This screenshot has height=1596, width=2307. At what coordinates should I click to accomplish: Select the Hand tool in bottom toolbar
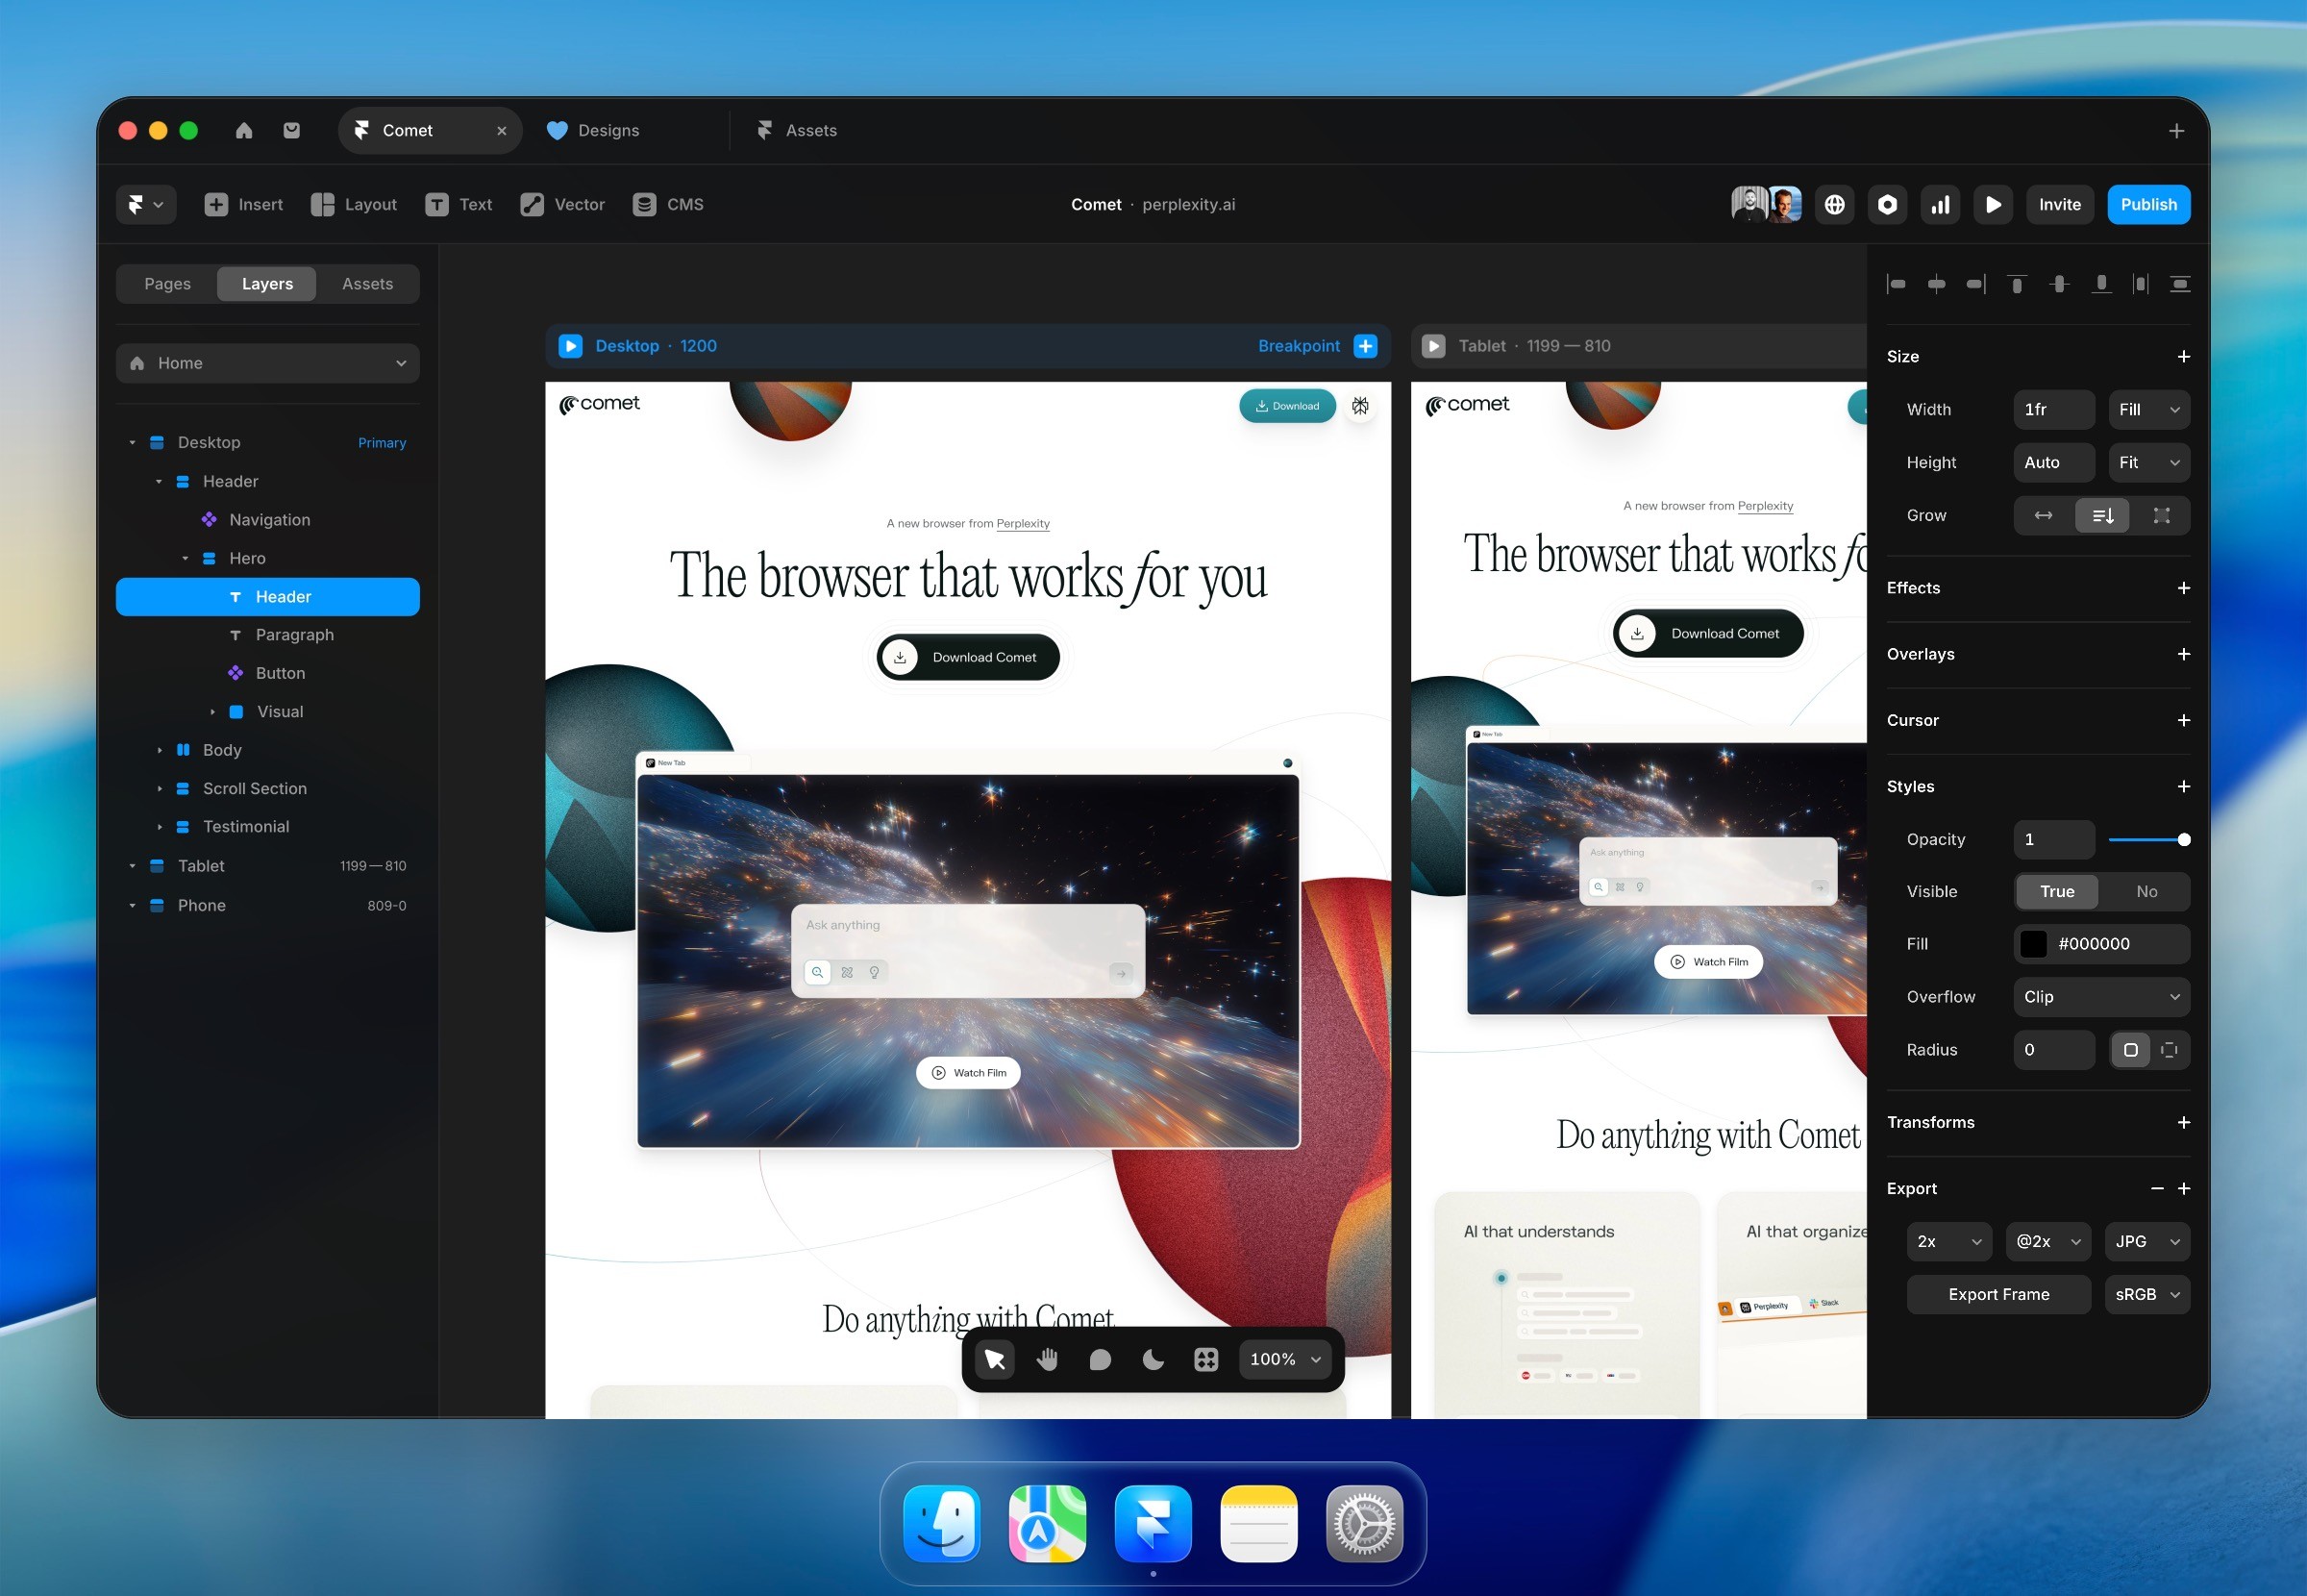1048,1359
